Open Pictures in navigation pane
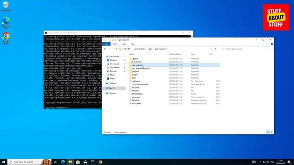The image size is (294, 165). pos(113,71)
